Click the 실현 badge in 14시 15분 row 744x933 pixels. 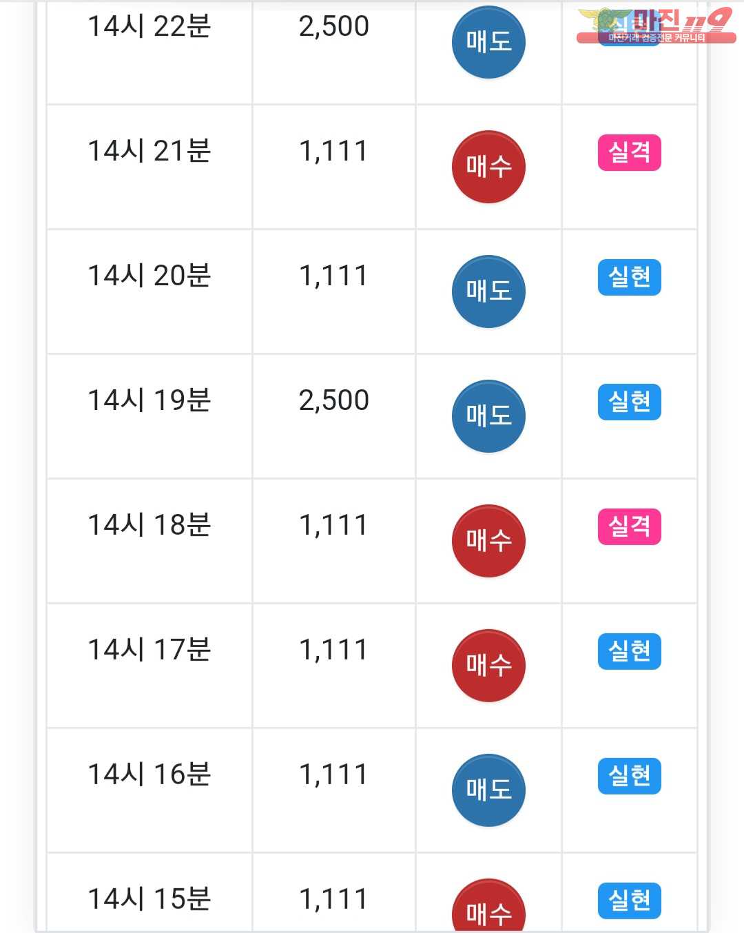[x=629, y=901]
